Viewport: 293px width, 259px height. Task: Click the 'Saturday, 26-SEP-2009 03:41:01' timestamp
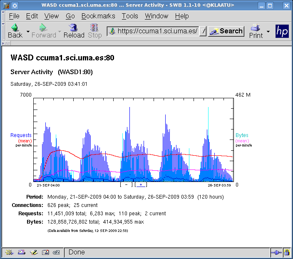coord(49,84)
